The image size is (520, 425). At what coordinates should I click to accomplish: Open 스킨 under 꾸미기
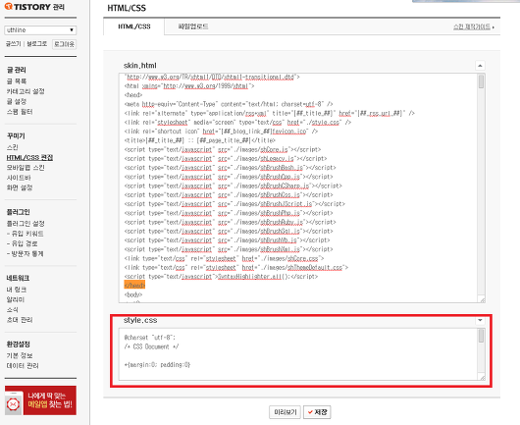(13, 147)
